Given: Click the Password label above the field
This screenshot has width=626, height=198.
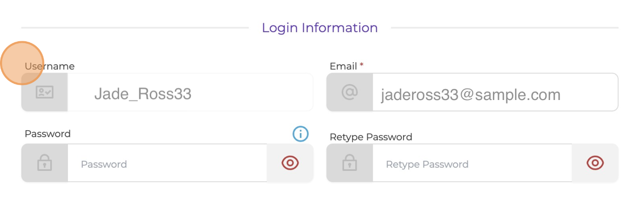Looking at the screenshot, I should pyautogui.click(x=48, y=134).
